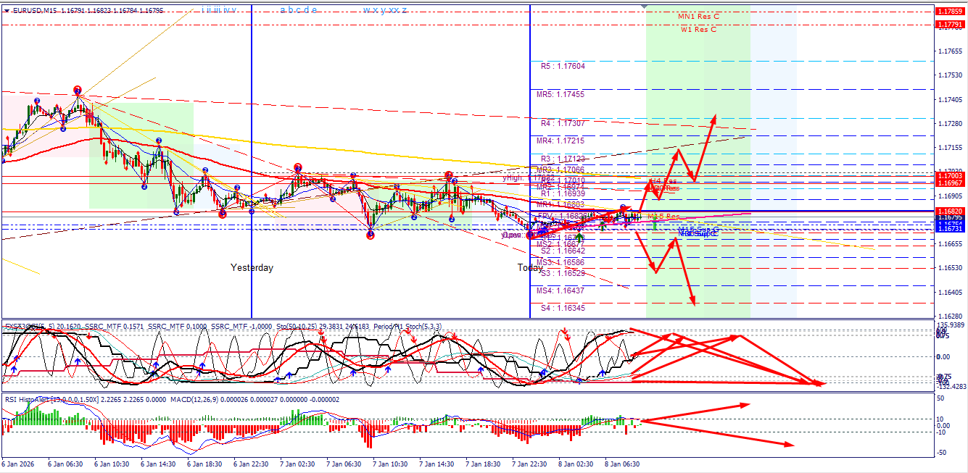Screen dimensions: 968x473
Task: Select the 'w x y xx z' wave labels
Action: 385,10
